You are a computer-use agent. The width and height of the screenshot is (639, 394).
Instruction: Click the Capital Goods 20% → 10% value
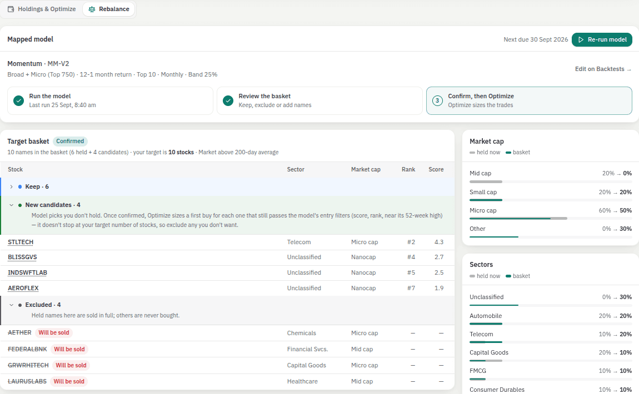tap(615, 352)
